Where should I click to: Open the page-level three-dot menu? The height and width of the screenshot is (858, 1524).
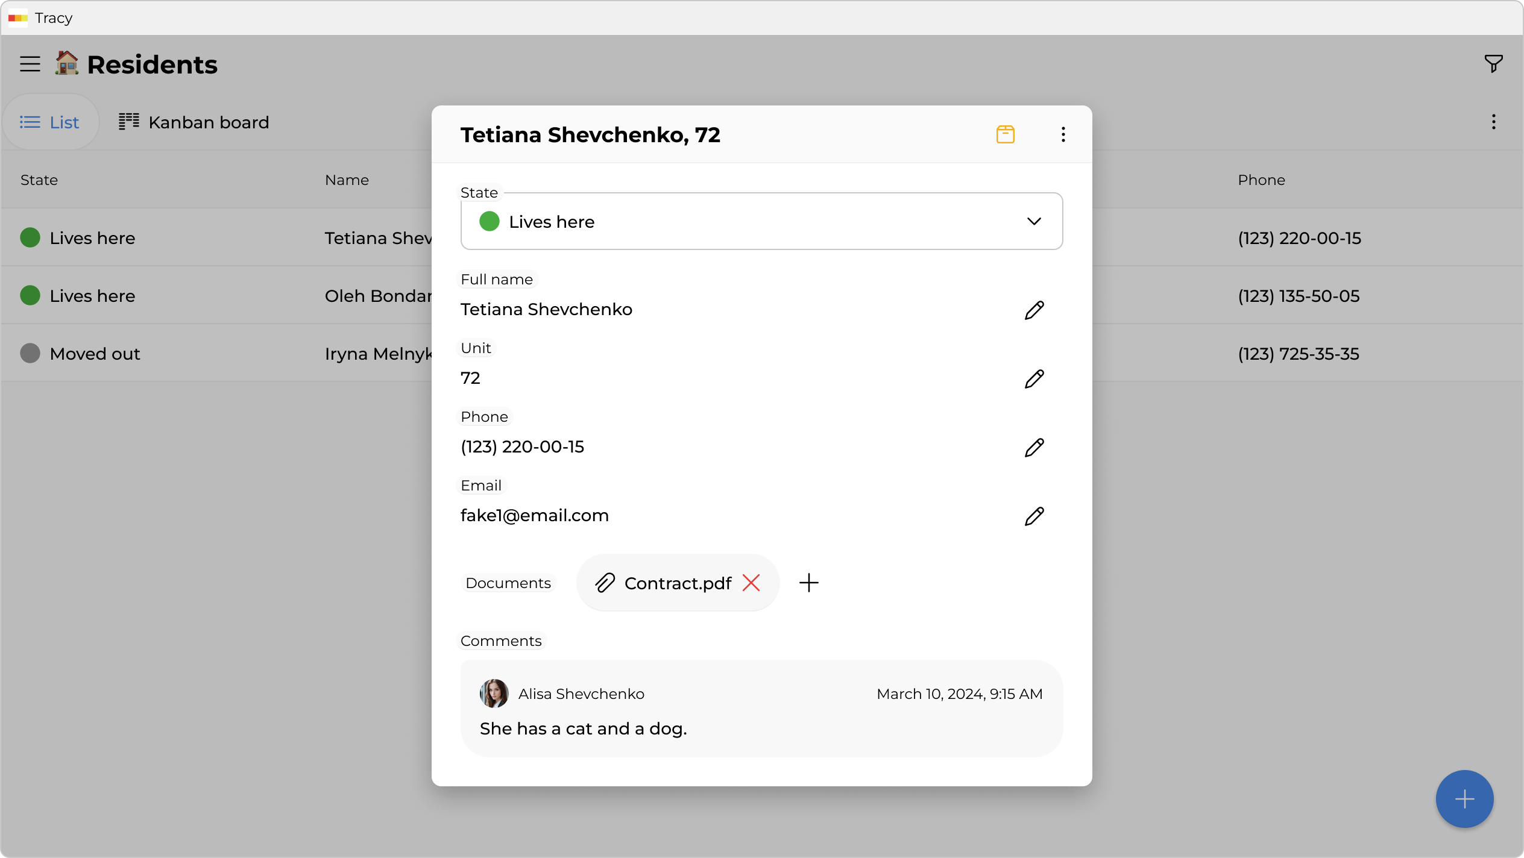click(1493, 122)
